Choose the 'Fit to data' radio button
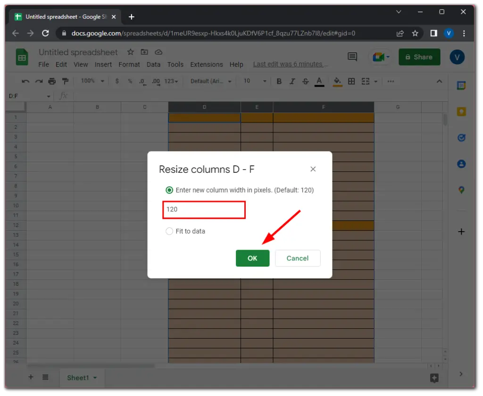 [x=169, y=231]
